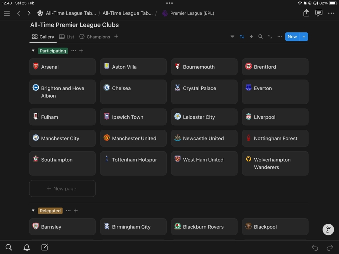Collapse the Participating group
This screenshot has height=254, width=339.
click(33, 51)
